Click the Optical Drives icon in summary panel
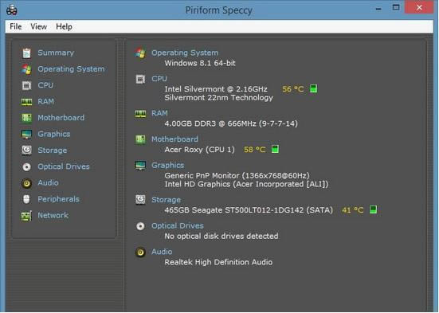The height and width of the screenshot is (313, 439). point(140,226)
